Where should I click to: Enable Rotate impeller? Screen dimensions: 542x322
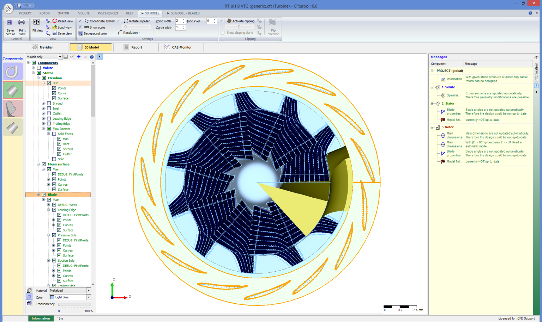tap(120, 21)
